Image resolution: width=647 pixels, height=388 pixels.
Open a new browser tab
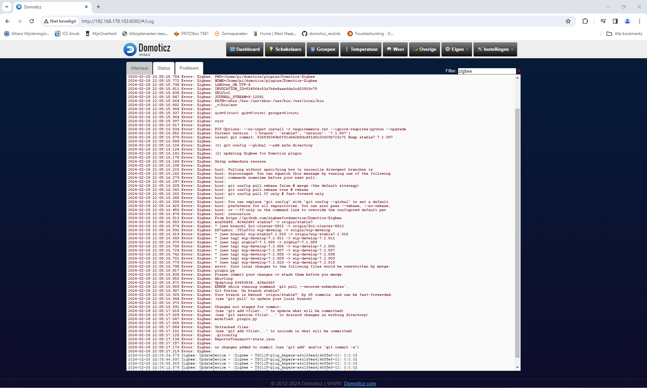click(x=98, y=7)
